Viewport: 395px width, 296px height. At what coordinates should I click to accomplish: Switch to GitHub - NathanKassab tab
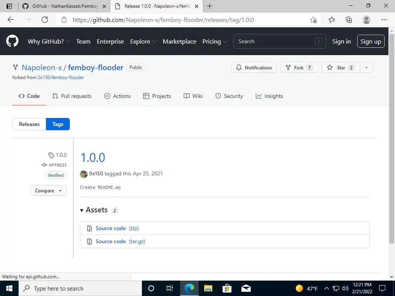[x=64, y=6]
